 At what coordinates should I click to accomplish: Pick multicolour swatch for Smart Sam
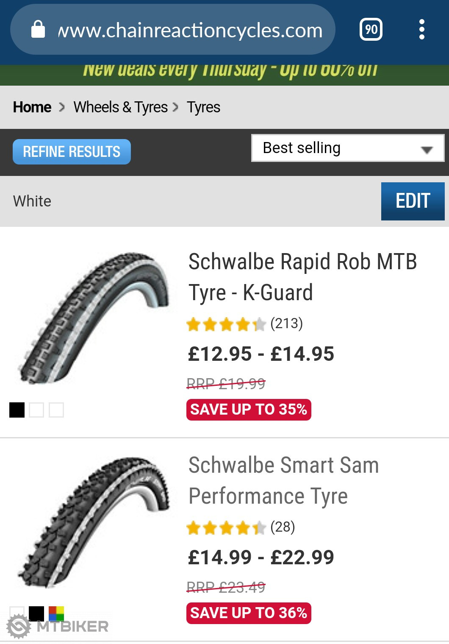point(56,613)
